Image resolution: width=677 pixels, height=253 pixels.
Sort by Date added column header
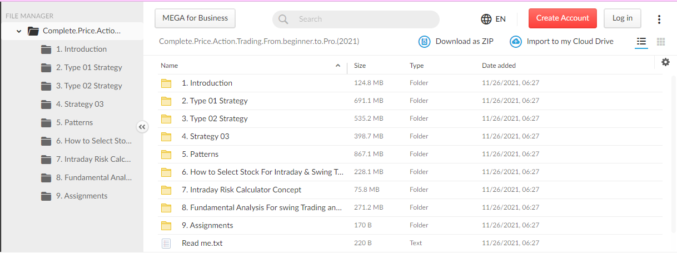click(499, 66)
